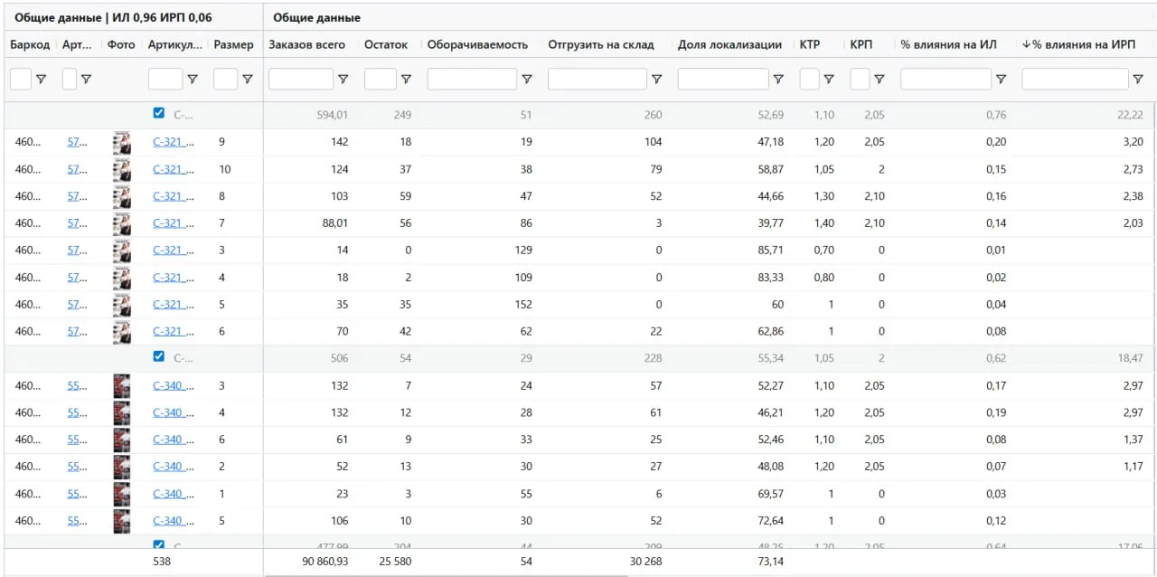Open filter icon for Остаток column

click(406, 80)
